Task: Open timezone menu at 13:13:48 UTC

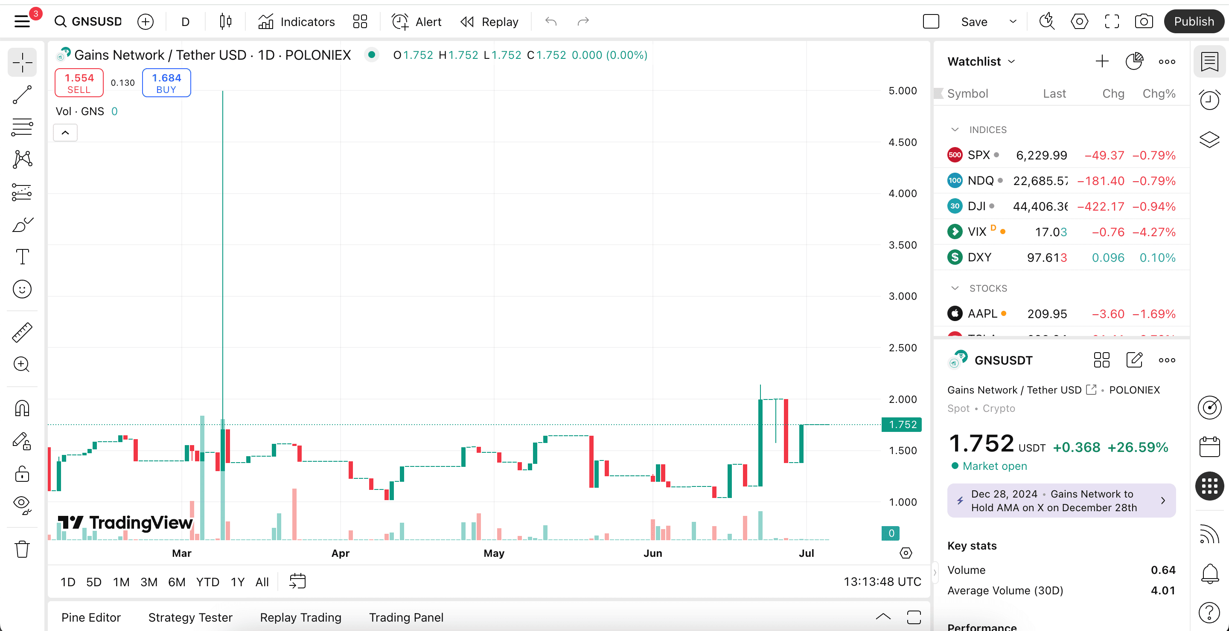Action: [882, 582]
